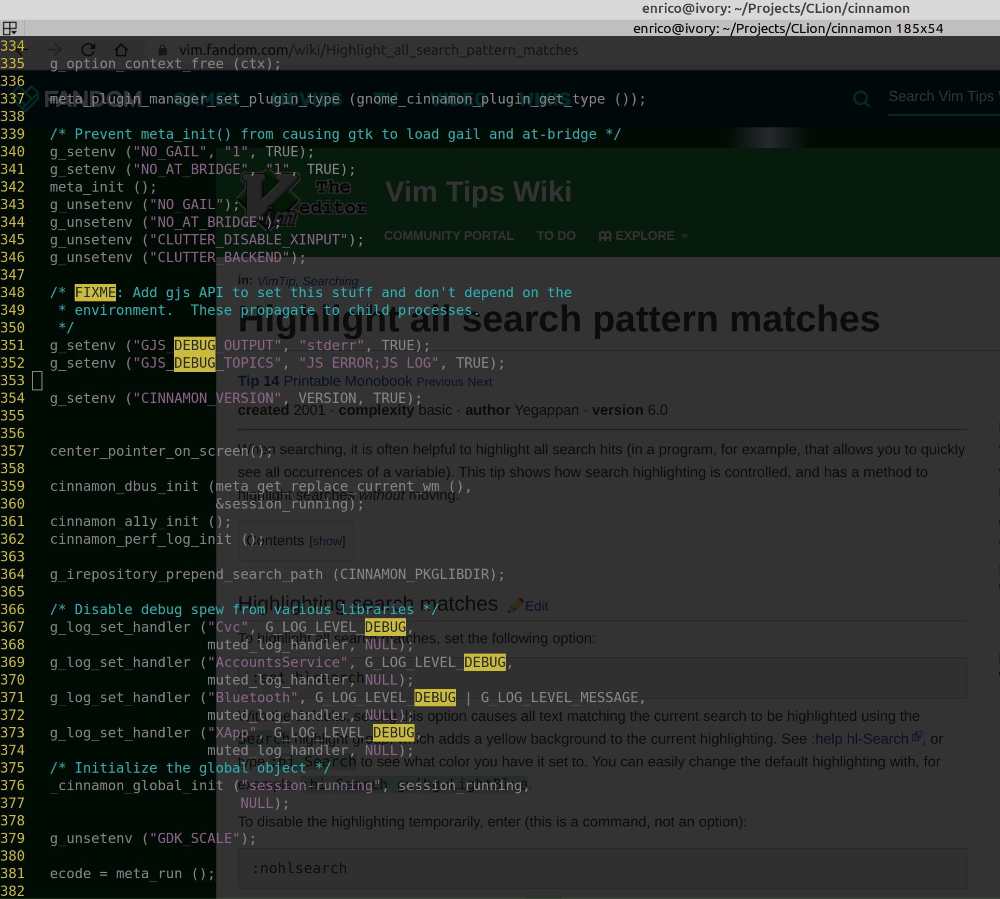Expand the EXPLORE dropdown menu
This screenshot has width=1000, height=899.
click(645, 236)
